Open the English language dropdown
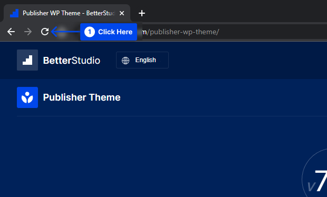 tap(142, 60)
